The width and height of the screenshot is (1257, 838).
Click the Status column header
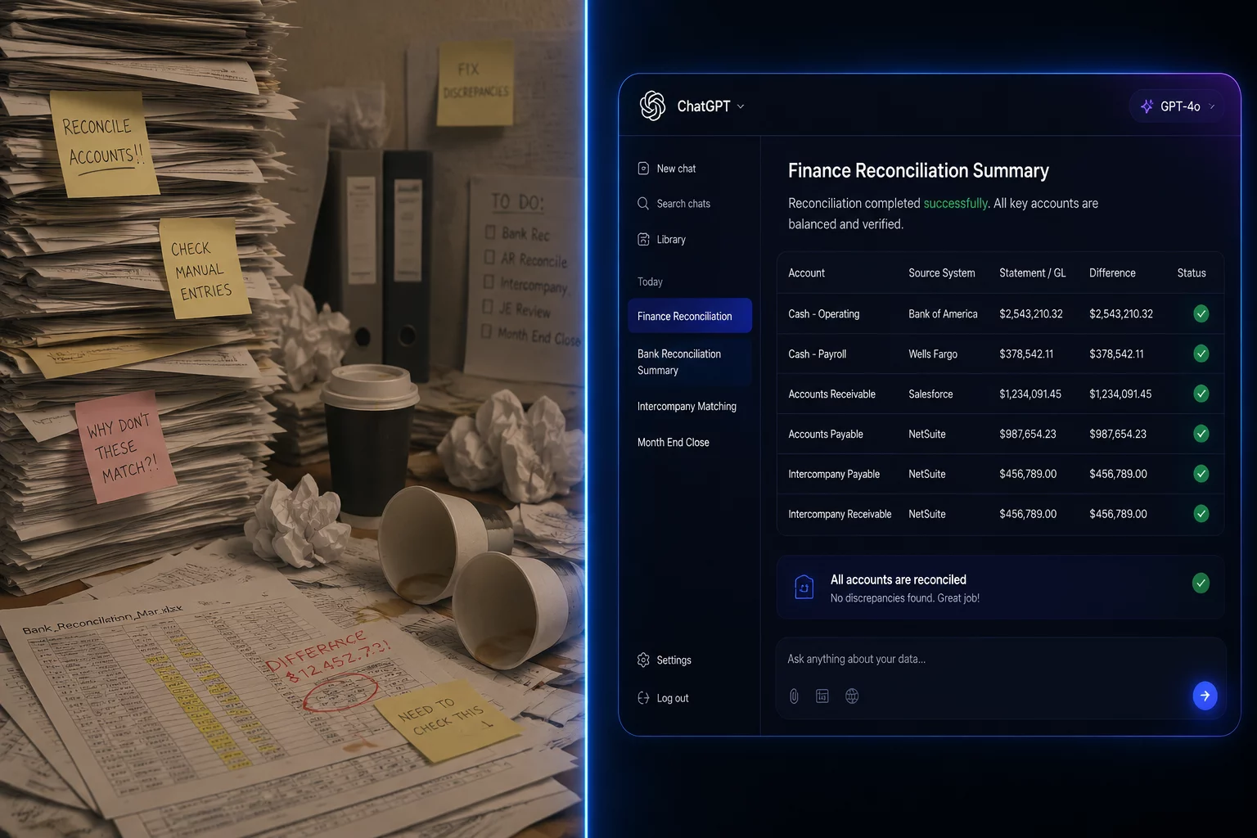pyautogui.click(x=1192, y=273)
